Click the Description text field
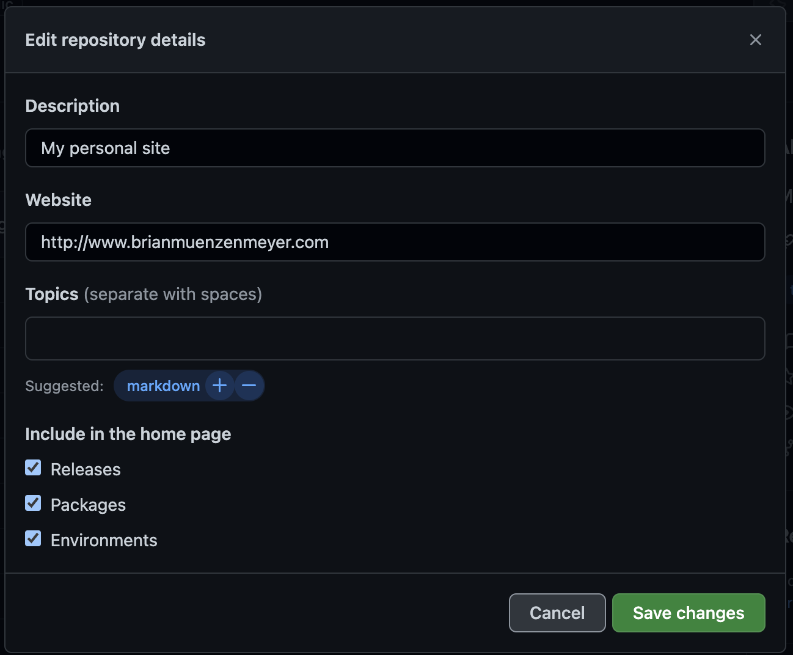 [395, 148]
